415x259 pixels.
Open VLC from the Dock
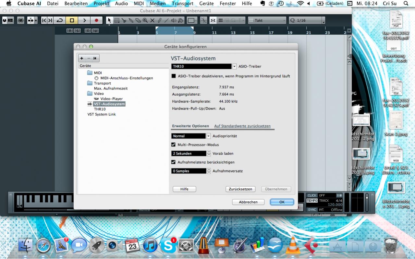click(293, 245)
